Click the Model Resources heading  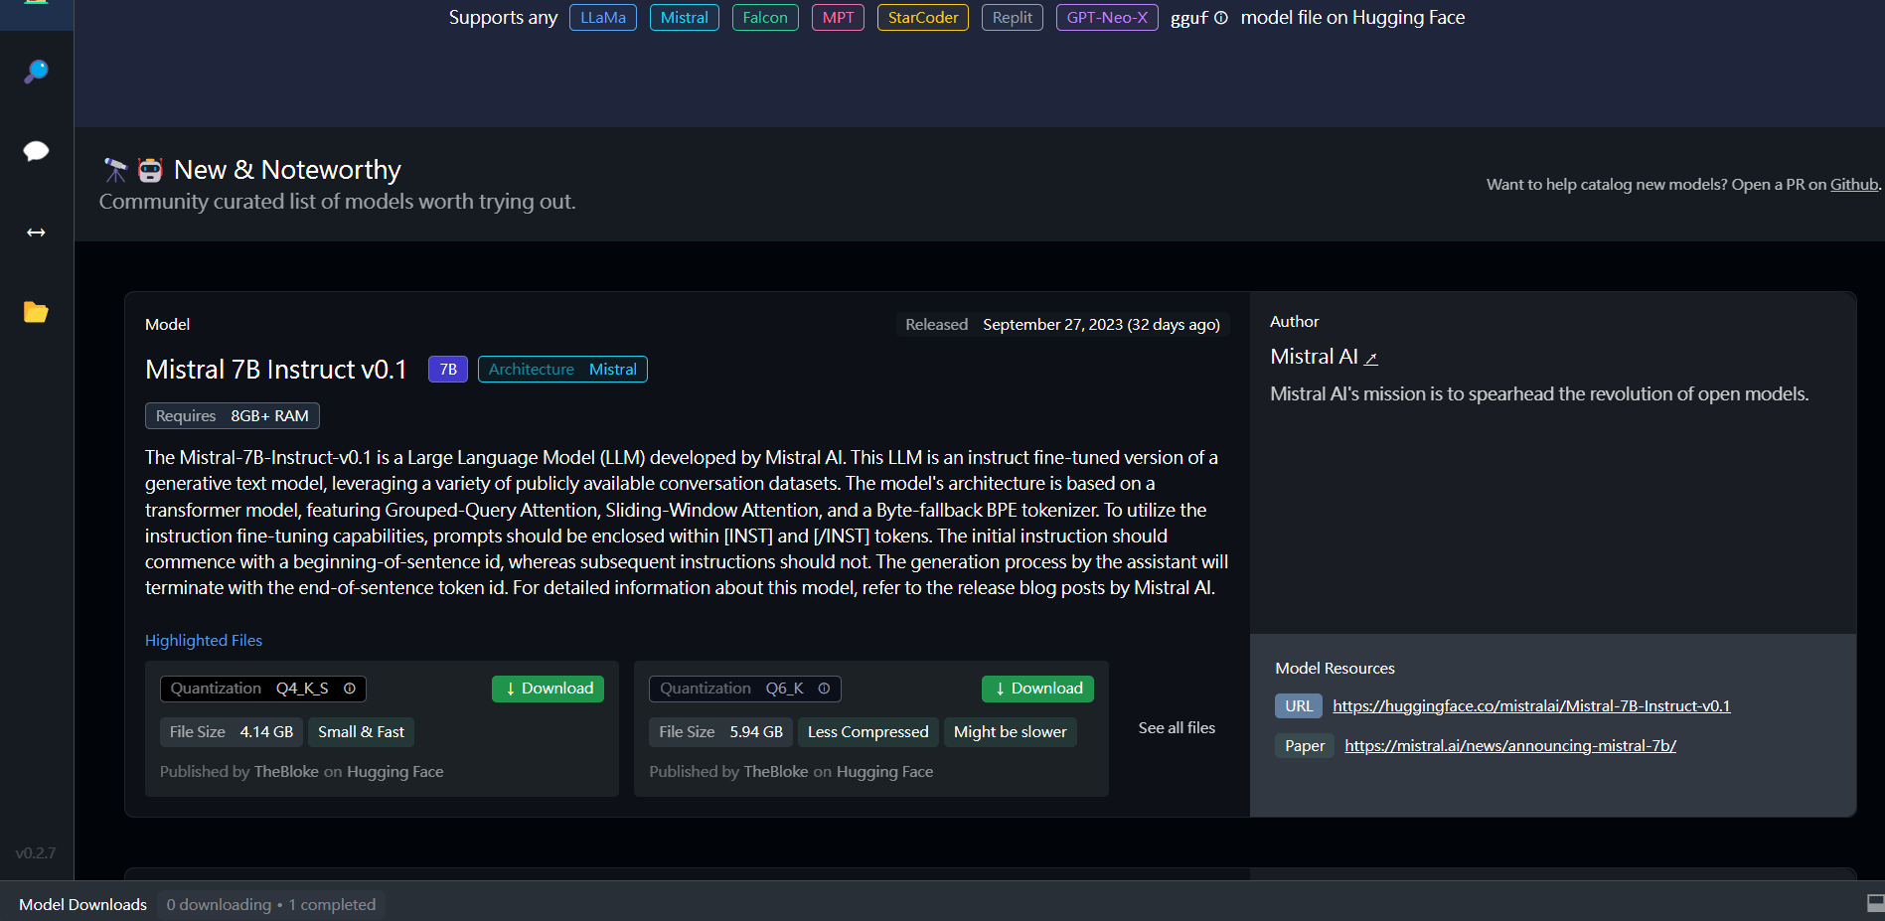pyautogui.click(x=1335, y=669)
